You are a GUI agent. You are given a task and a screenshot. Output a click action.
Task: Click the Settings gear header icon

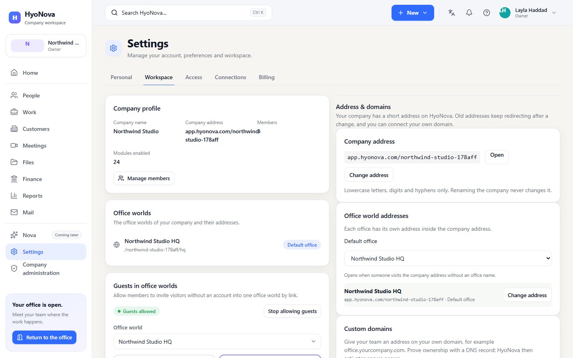(x=113, y=48)
